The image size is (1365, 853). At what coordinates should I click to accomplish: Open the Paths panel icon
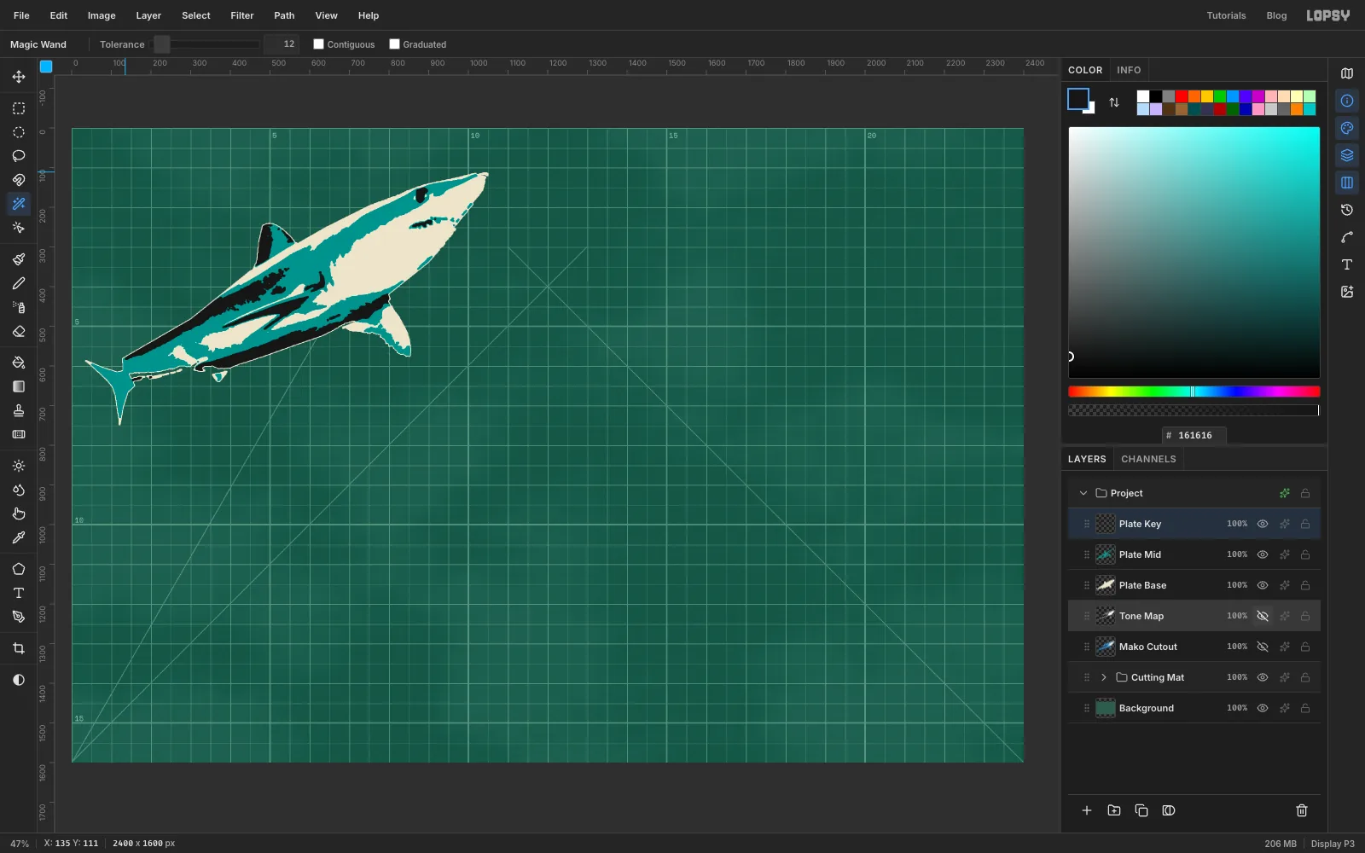click(x=1347, y=237)
